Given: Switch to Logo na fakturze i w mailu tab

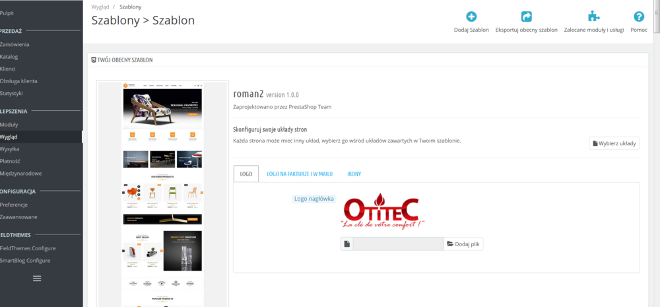Looking at the screenshot, I should (x=300, y=174).
